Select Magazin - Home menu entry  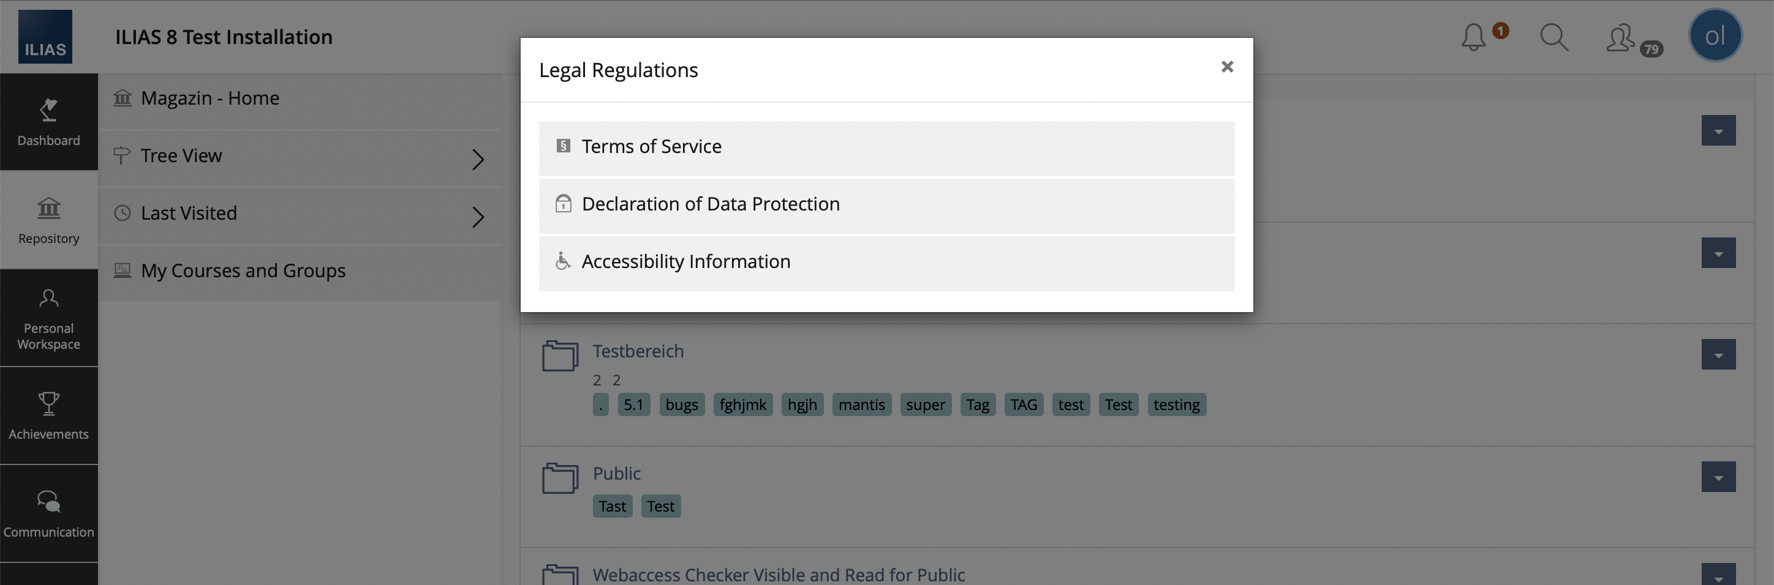coord(210,99)
